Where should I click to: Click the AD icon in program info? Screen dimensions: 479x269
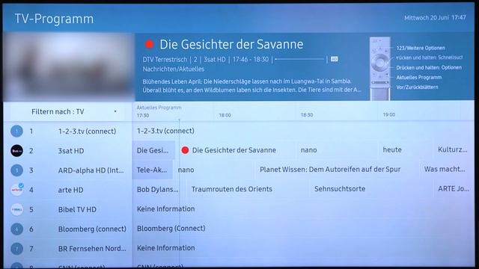pyautogui.click(x=335, y=59)
